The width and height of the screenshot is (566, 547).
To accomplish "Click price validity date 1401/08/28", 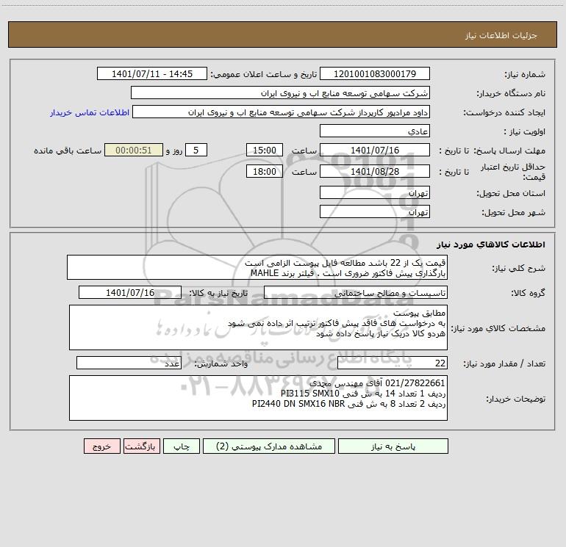I will (375, 171).
